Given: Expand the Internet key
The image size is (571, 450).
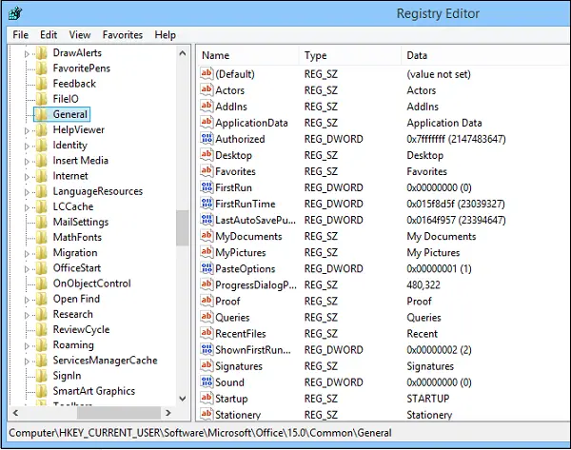Looking at the screenshot, I should [27, 177].
